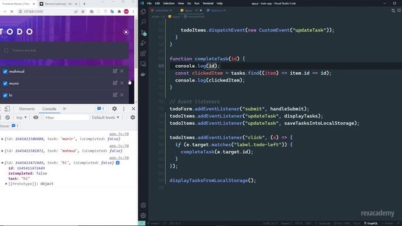Open the Remote Explorer icon in the activity bar
This screenshot has height=226, width=402.
[x=143, y=64]
